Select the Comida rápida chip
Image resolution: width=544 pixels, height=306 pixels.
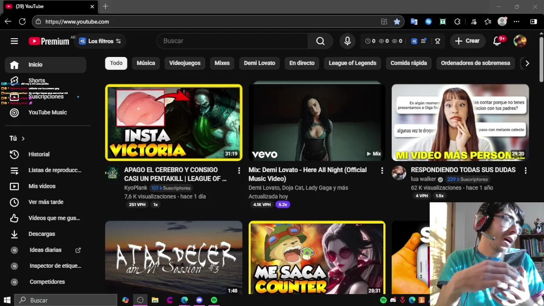(x=409, y=63)
